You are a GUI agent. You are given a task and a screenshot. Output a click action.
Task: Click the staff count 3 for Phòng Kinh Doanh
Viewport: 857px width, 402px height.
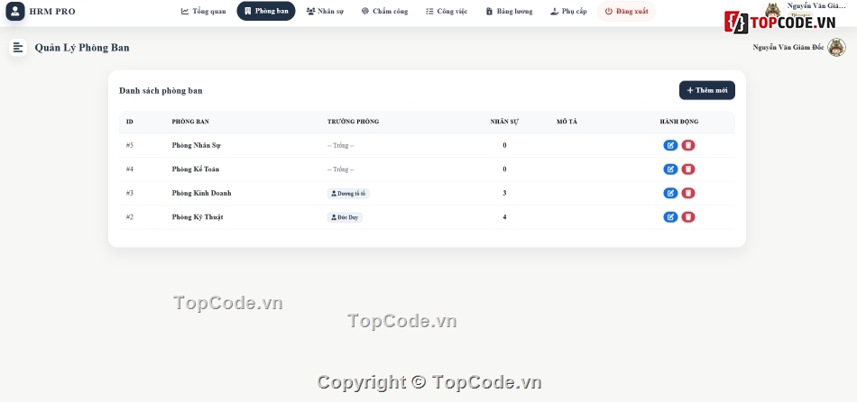tap(504, 194)
